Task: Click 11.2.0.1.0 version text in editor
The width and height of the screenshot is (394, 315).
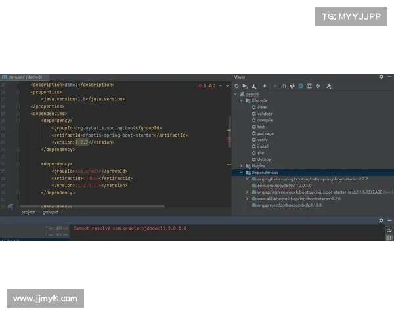Action: point(88,185)
